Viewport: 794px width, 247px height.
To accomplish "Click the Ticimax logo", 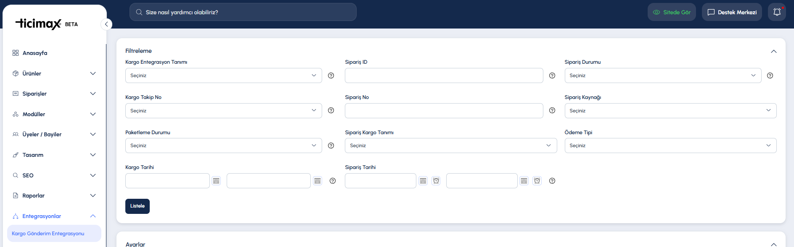I will 39,24.
